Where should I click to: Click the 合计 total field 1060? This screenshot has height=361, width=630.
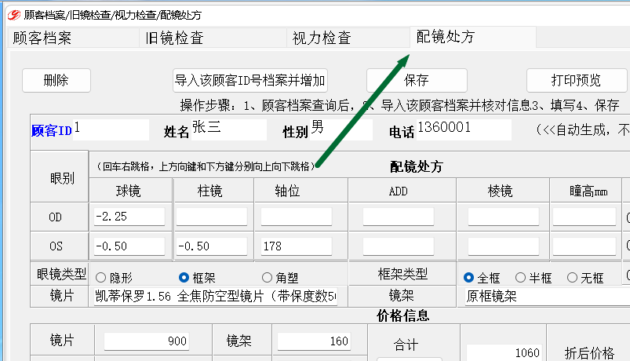point(504,353)
